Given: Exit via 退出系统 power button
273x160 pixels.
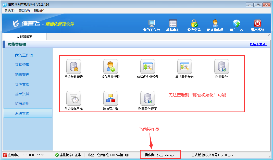Looking at the screenshot, I should pos(257,23).
